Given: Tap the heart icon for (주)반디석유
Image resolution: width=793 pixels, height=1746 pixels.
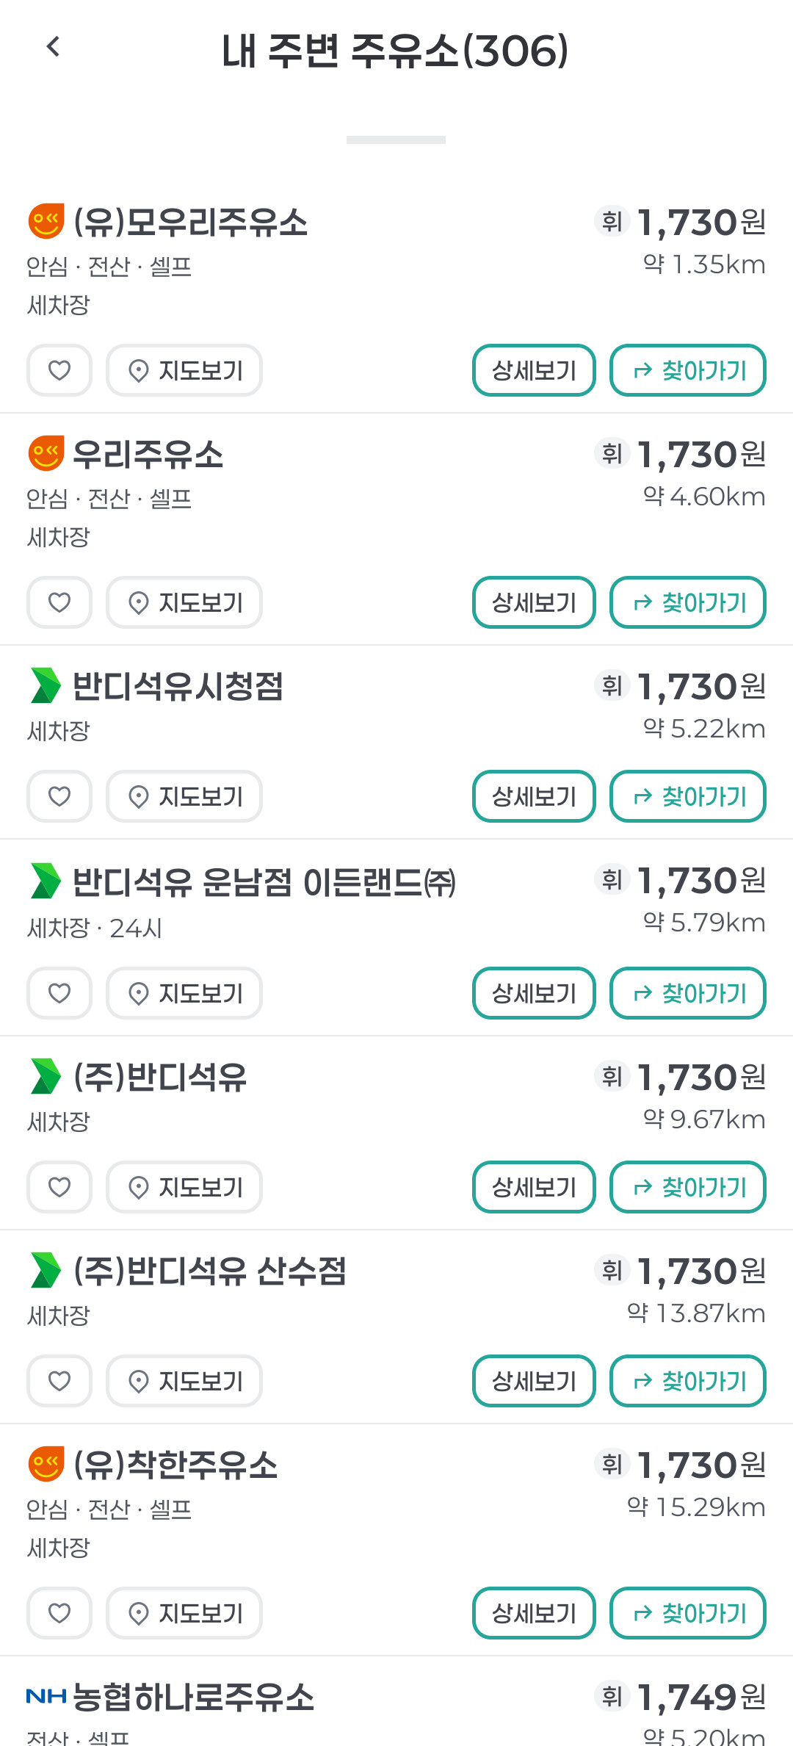Looking at the screenshot, I should pos(59,1187).
